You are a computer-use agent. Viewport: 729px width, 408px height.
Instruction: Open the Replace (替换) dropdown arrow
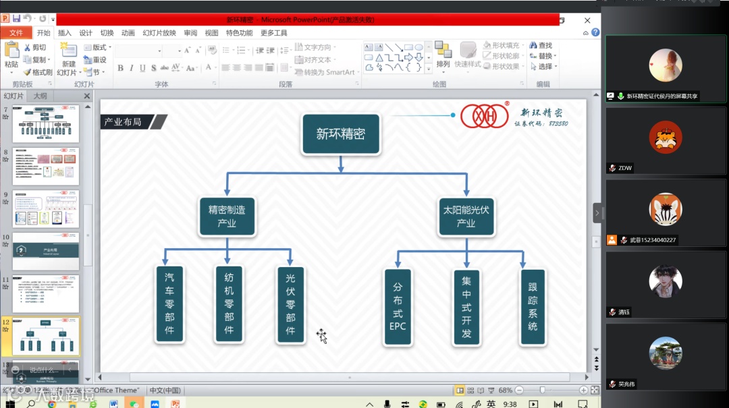coord(555,56)
